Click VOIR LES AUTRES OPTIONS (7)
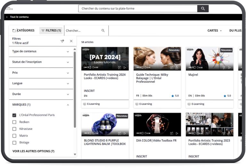Image resolution: width=246 pixels, height=168 pixels. click(33, 151)
